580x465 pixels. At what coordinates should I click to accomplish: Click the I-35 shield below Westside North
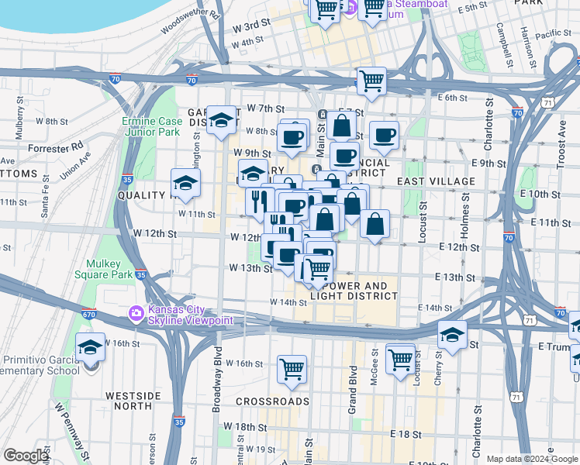click(x=179, y=422)
